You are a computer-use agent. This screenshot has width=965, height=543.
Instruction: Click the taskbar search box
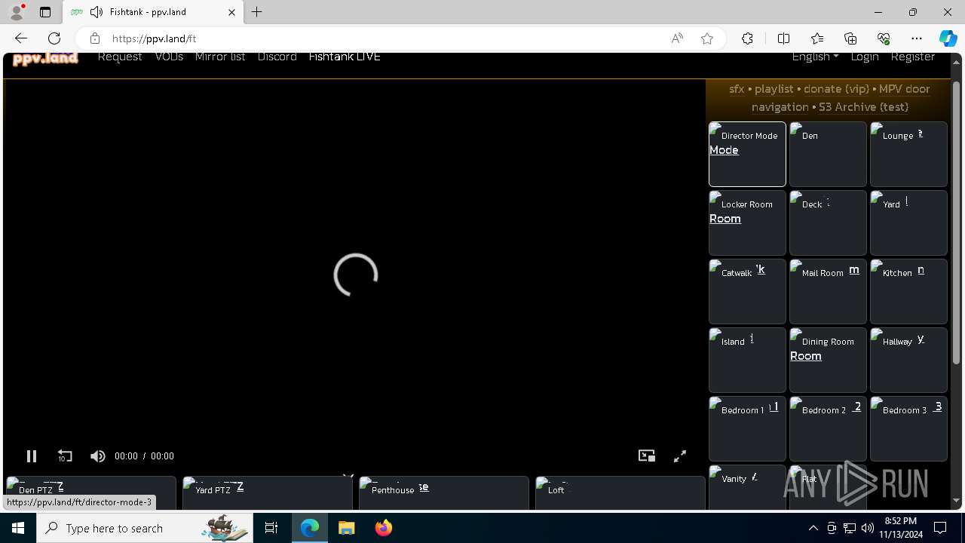[x=143, y=528]
